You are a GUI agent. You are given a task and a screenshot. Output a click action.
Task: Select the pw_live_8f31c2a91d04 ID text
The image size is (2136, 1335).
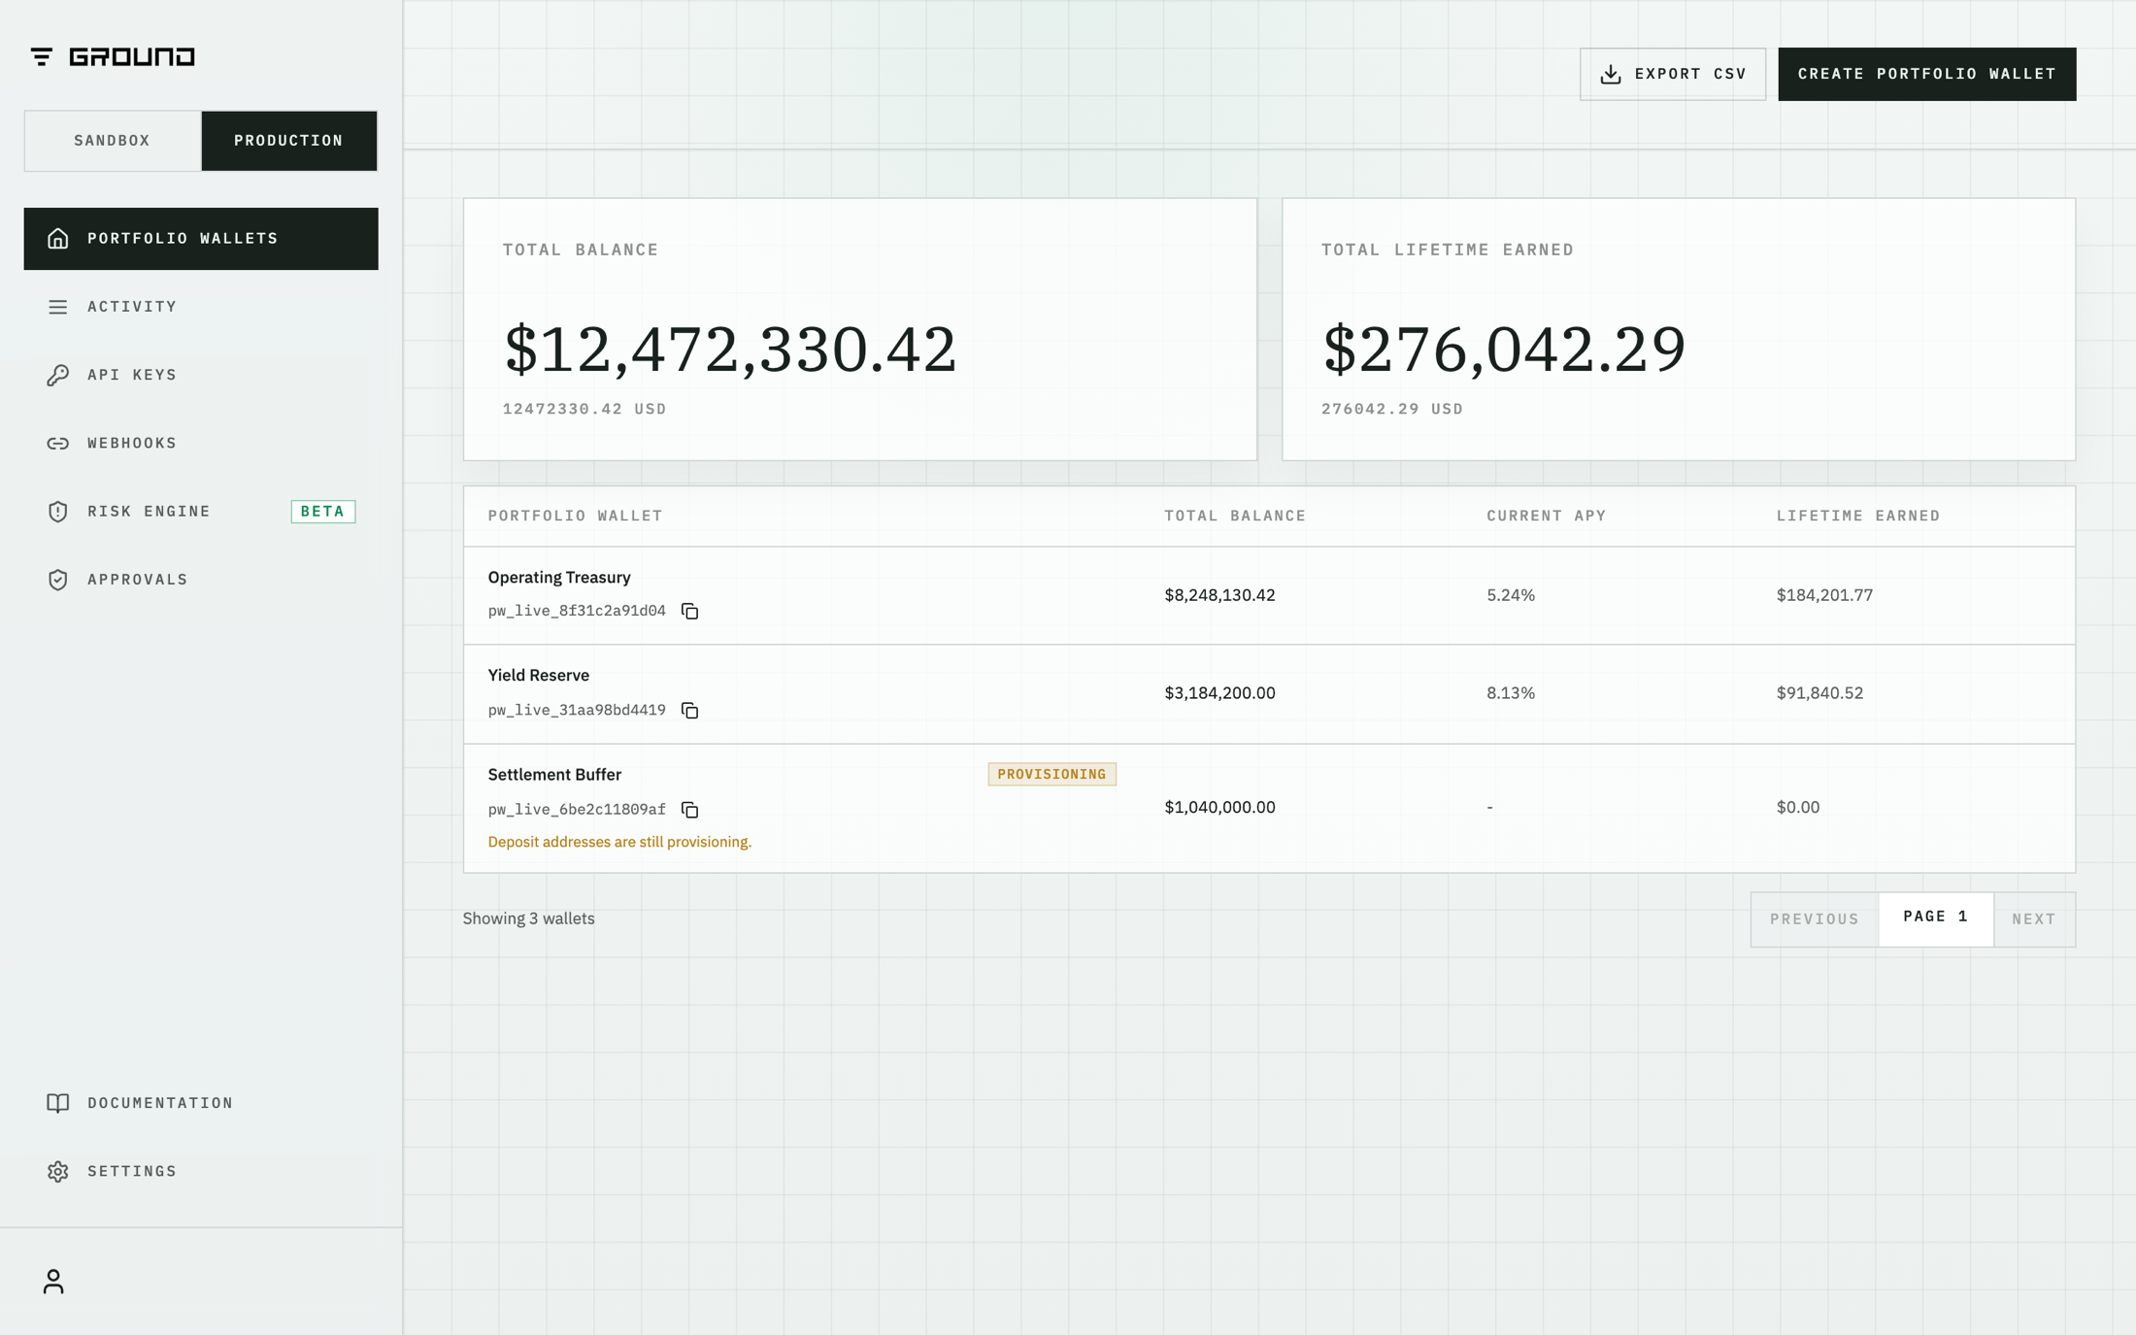click(577, 611)
